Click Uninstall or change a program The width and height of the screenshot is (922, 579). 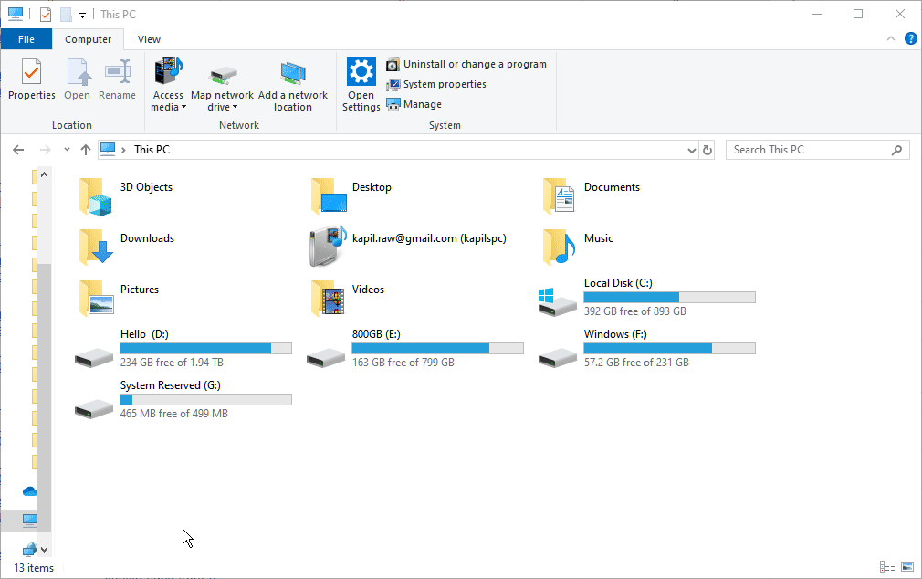click(x=466, y=64)
